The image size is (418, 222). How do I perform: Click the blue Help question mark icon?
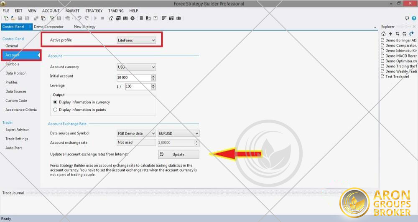pos(414,18)
